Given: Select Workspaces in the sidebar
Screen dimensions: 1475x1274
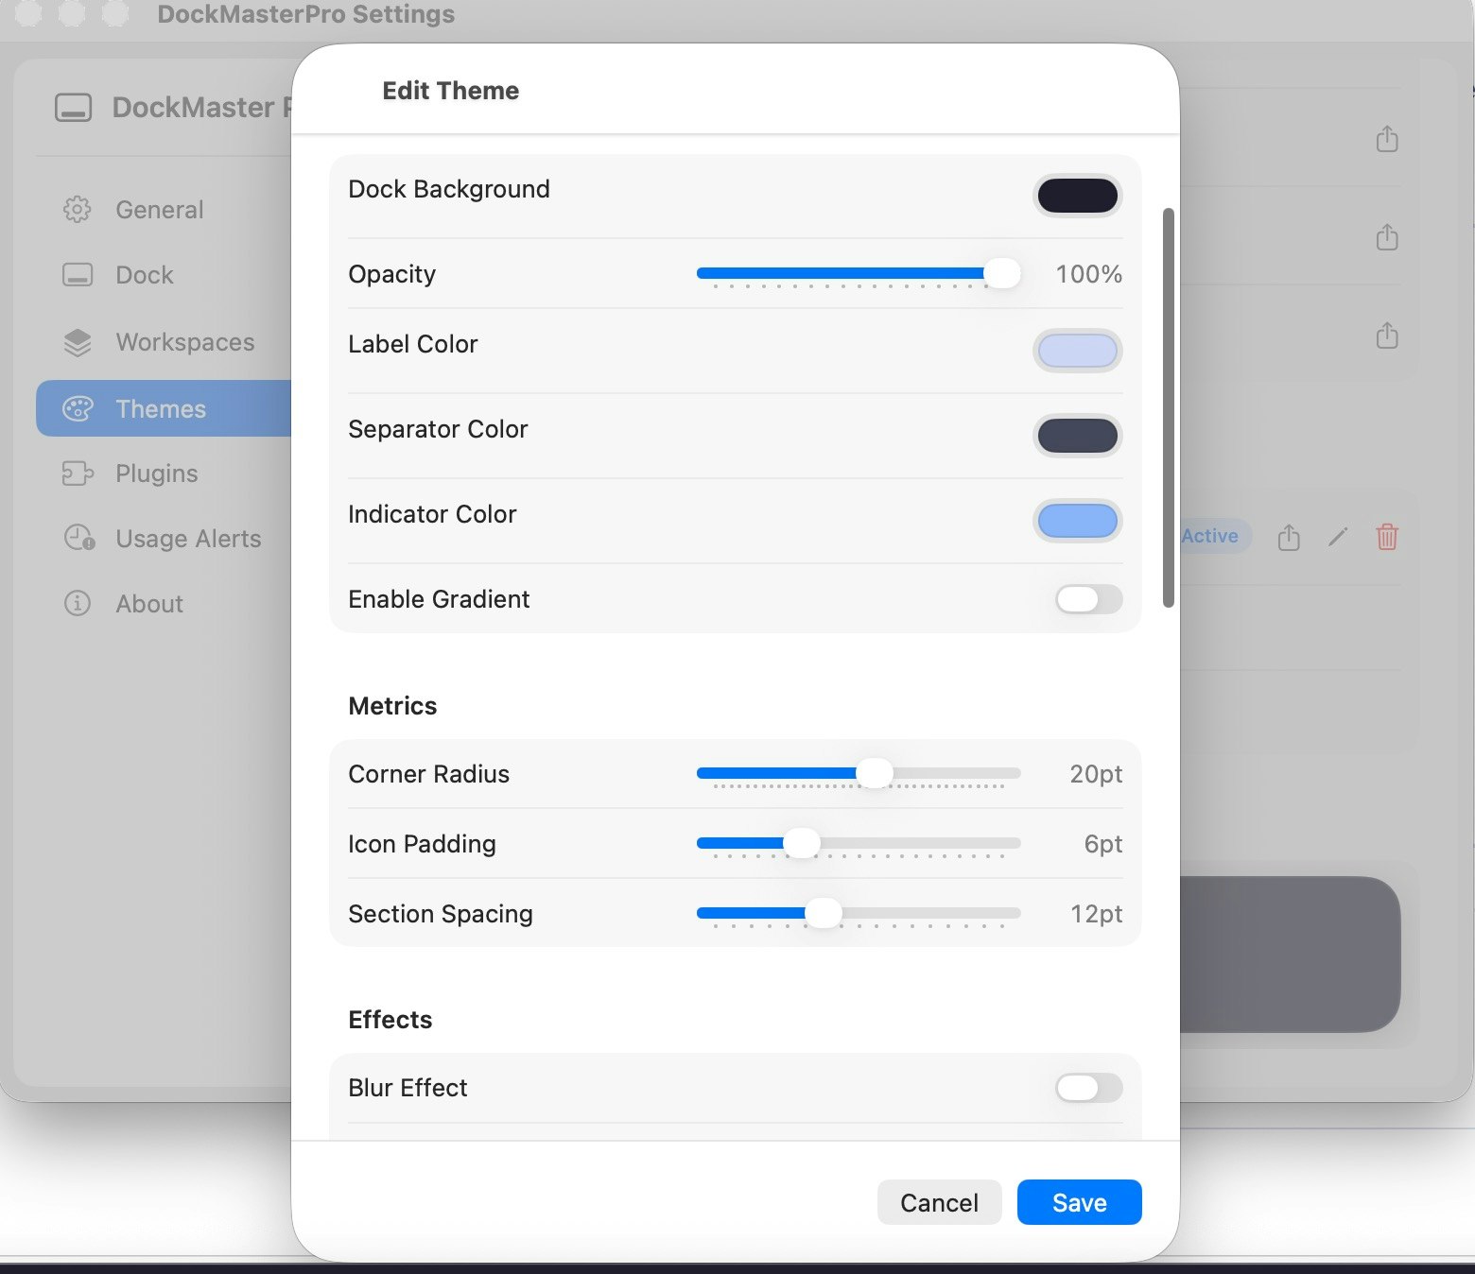Looking at the screenshot, I should coord(165,342).
